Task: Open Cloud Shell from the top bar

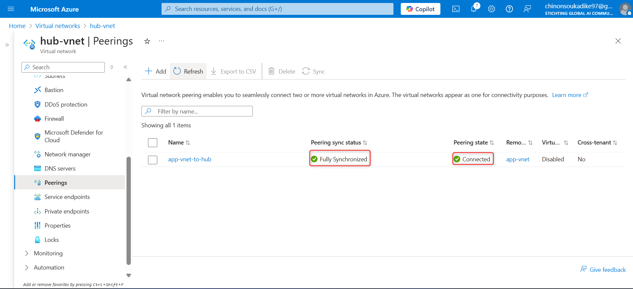Action: [456, 9]
